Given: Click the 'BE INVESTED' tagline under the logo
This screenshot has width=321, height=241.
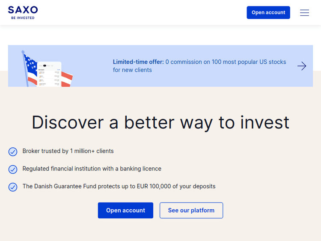Looking at the screenshot, I should point(23,18).
